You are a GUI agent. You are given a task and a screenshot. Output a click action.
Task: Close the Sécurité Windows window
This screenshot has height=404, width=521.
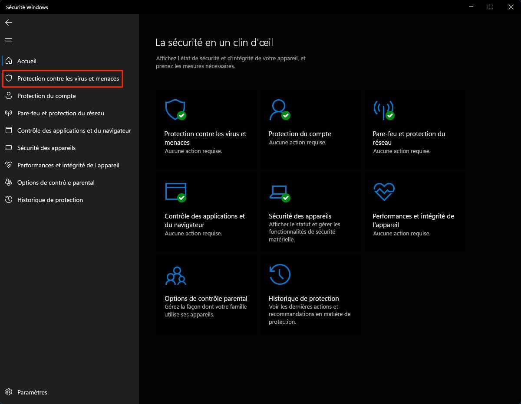[511, 7]
